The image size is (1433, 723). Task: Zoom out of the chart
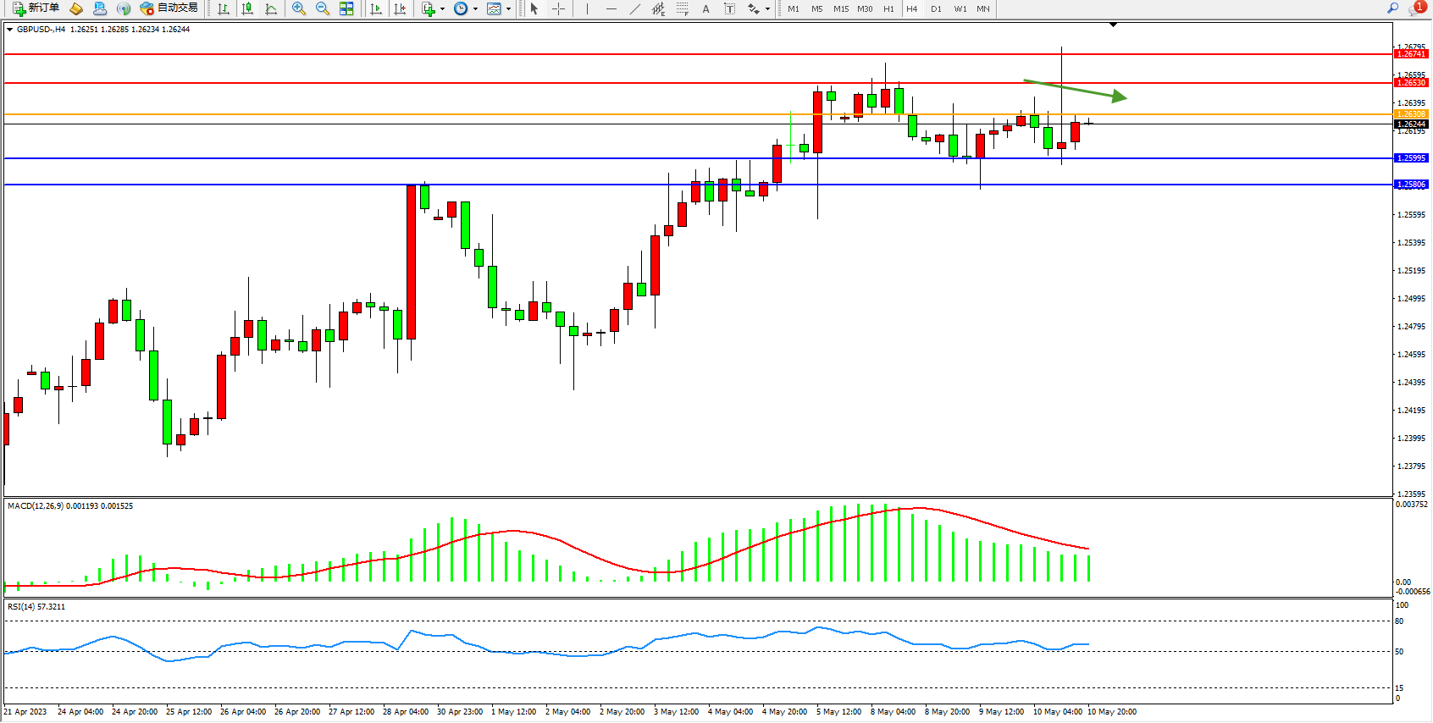coord(323,8)
